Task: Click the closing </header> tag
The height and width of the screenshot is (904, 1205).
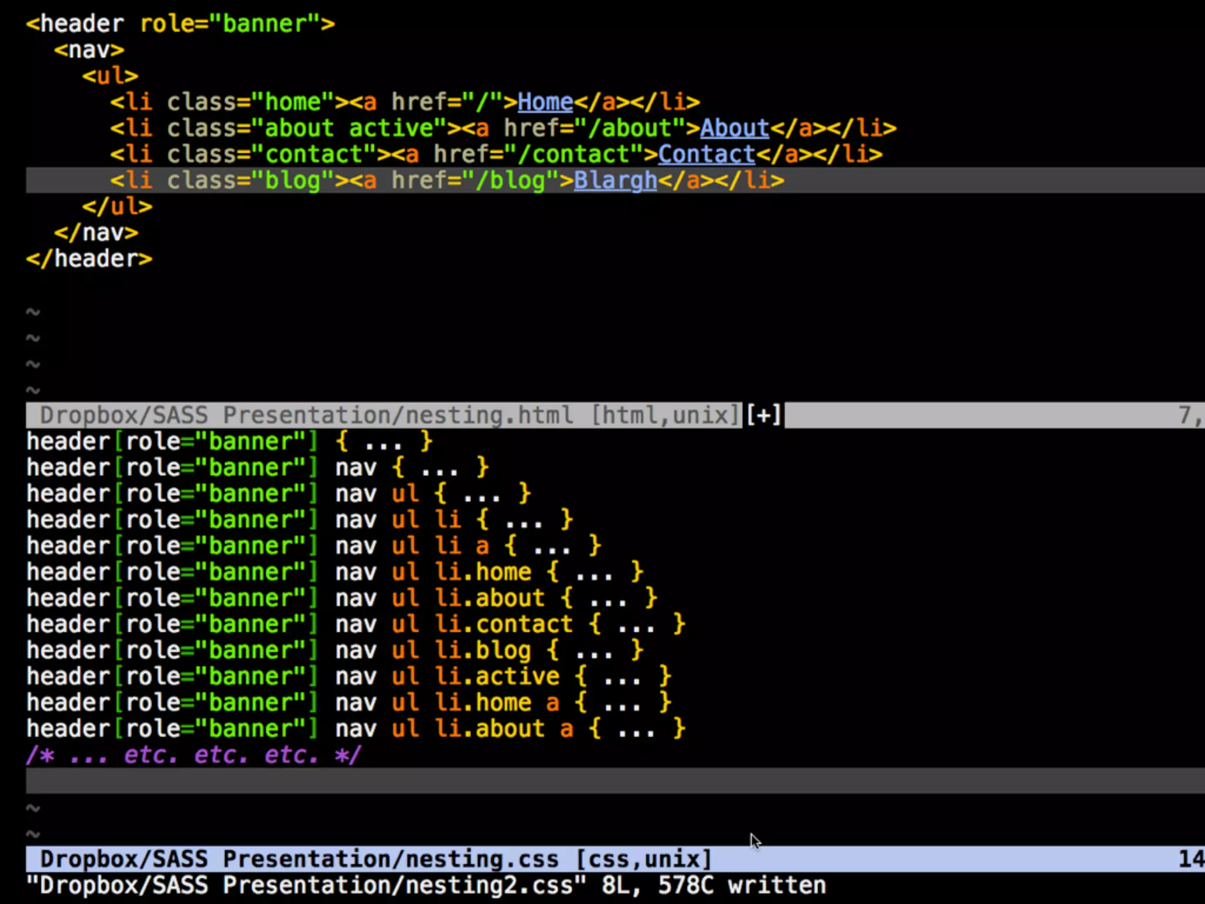Action: point(89,259)
